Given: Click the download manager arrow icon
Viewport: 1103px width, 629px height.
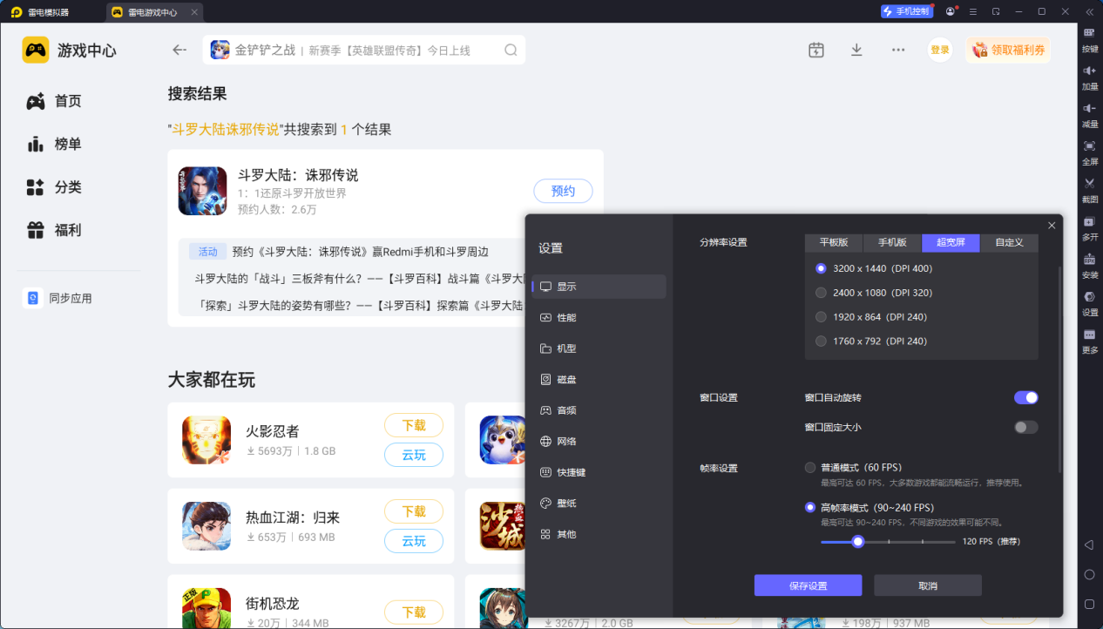Looking at the screenshot, I should click(856, 50).
